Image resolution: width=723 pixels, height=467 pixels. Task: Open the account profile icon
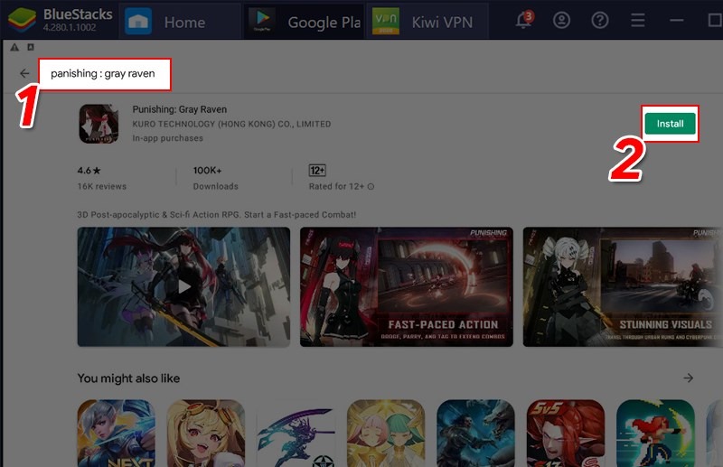click(x=561, y=20)
